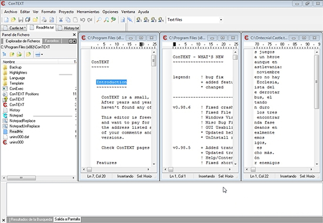Image resolution: width=323 pixels, height=223 pixels.
Task: Maximize the History document window
Action: (222, 38)
